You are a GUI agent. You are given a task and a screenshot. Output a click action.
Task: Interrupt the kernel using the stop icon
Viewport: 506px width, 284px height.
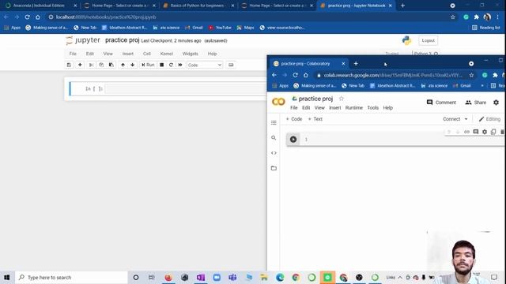click(x=161, y=65)
